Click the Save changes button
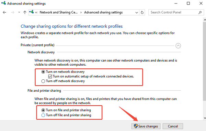This screenshot has width=206, height=131. click(x=146, y=126)
